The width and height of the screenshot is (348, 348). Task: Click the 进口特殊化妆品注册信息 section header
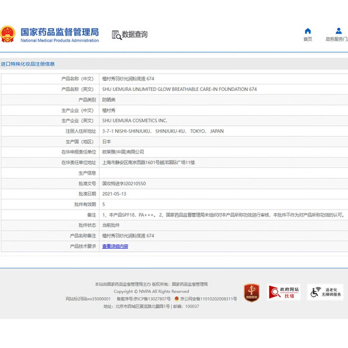[27, 64]
